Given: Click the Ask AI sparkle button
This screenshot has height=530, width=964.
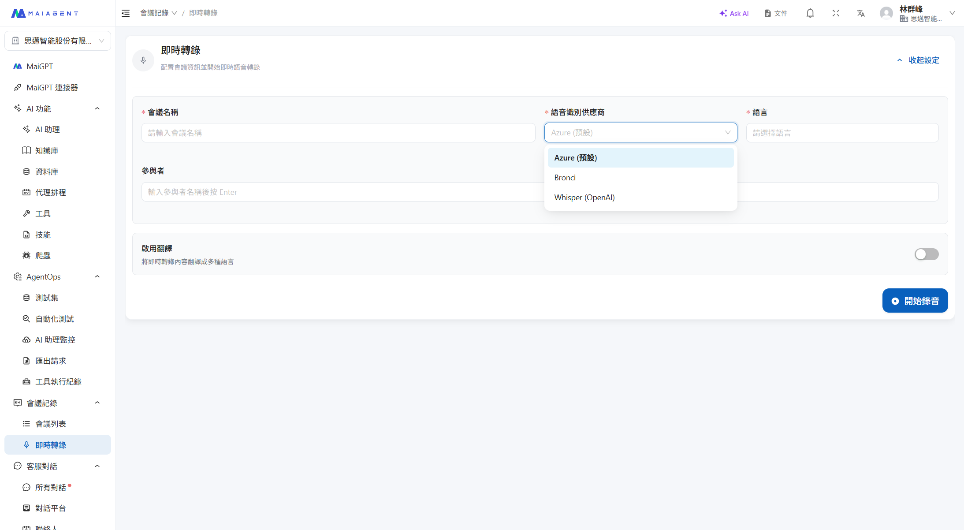Looking at the screenshot, I should pyautogui.click(x=734, y=13).
